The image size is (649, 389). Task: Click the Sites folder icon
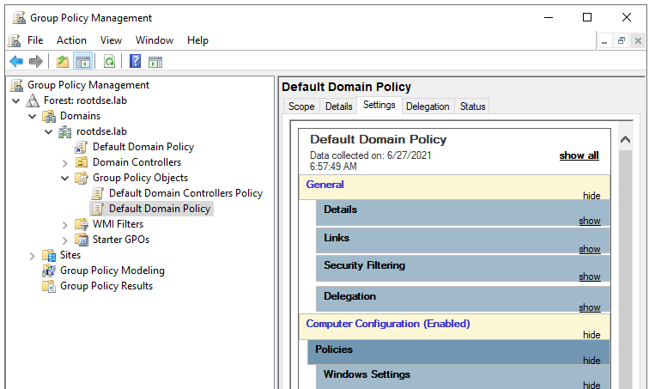click(49, 255)
